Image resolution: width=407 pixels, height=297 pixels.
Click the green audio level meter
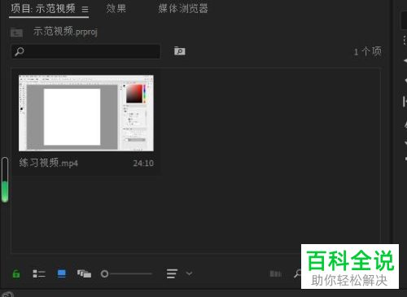pyautogui.click(x=5, y=180)
